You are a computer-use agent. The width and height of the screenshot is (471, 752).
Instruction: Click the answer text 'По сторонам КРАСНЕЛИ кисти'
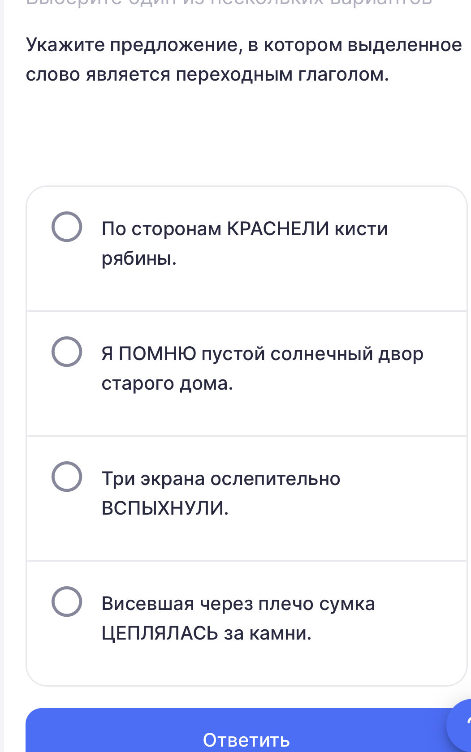tap(244, 229)
